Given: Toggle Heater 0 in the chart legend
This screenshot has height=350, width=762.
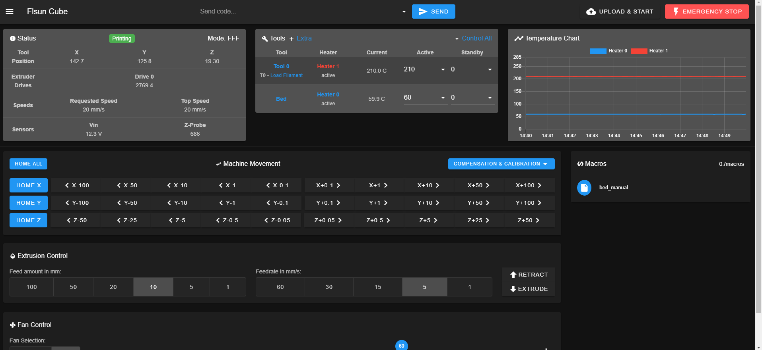Looking at the screenshot, I should tap(608, 51).
